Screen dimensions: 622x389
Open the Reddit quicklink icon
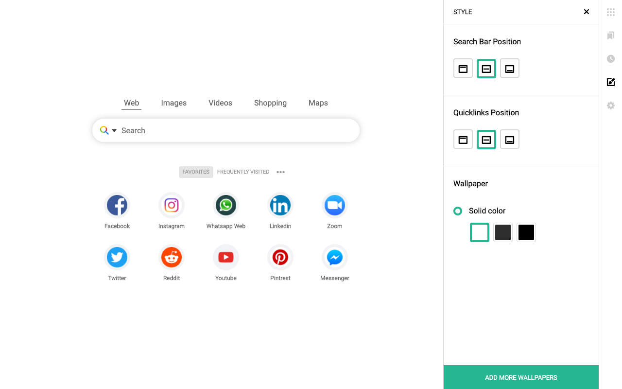tap(172, 257)
